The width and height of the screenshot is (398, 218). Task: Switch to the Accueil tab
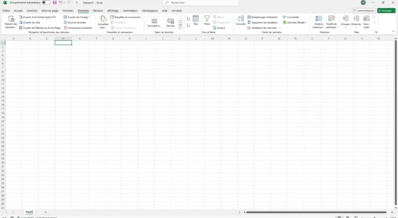click(18, 10)
